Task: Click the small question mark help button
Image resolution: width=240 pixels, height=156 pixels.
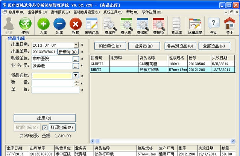Action: click(45, 128)
